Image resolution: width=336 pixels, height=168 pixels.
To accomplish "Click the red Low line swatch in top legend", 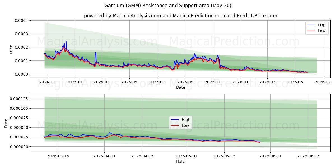I will point(311,31).
